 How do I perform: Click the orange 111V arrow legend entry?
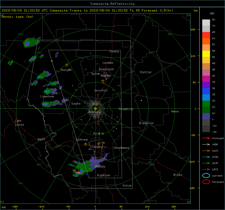point(206,151)
